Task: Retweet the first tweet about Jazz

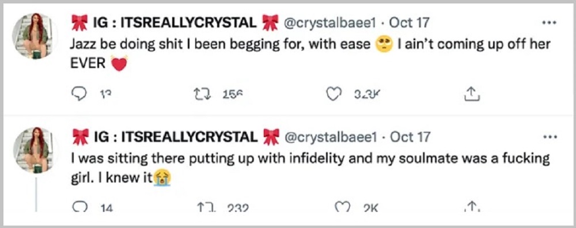Action: click(x=200, y=95)
